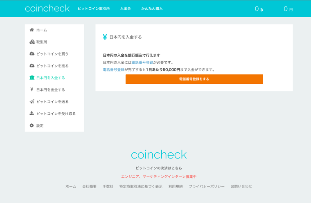The height and width of the screenshot is (203, 311).
Task: Open ビットコイン取引所 in the top navigation
Action: [94, 9]
